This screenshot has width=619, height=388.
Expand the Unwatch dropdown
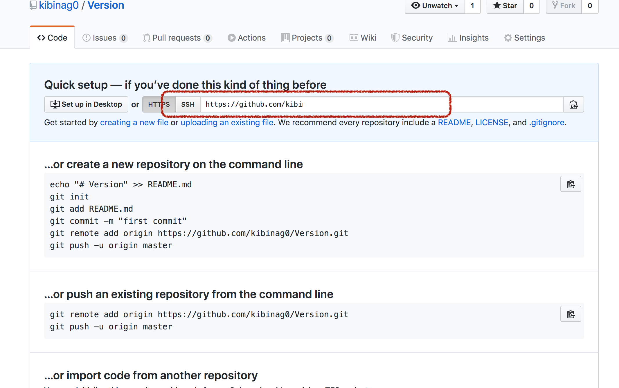click(435, 6)
